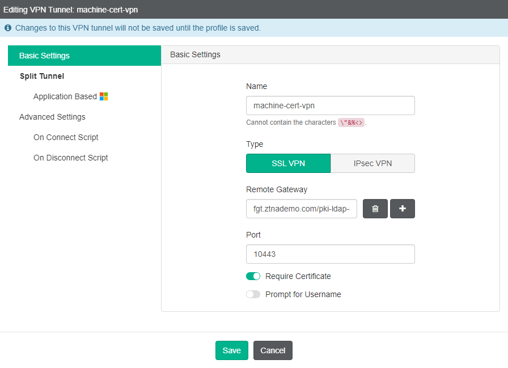Click the Windows logo beside Application Based
The height and width of the screenshot is (368, 508).
coord(103,96)
